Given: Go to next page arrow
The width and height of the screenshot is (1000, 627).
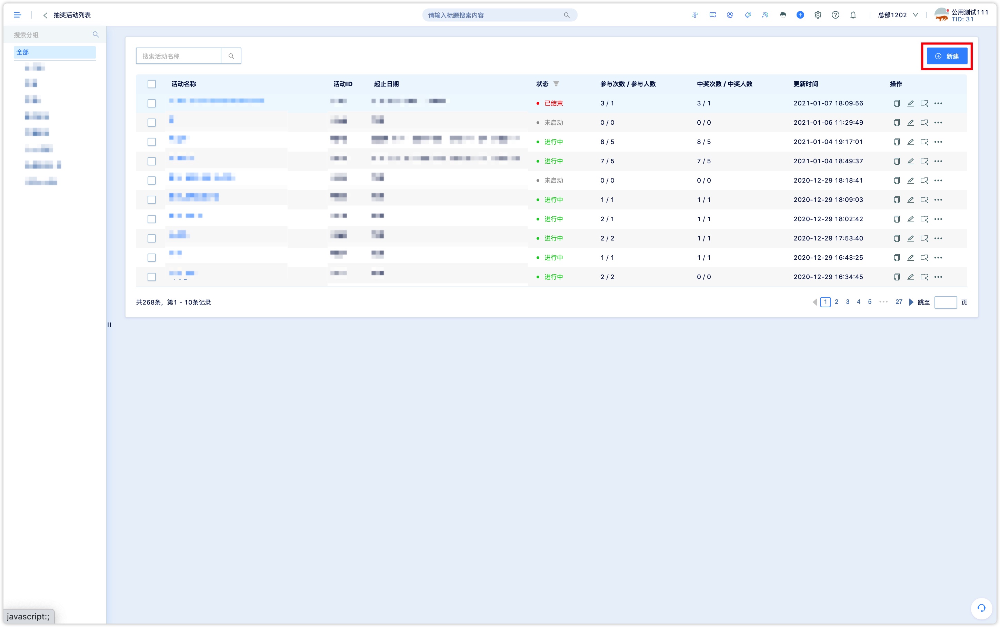Looking at the screenshot, I should pos(911,302).
